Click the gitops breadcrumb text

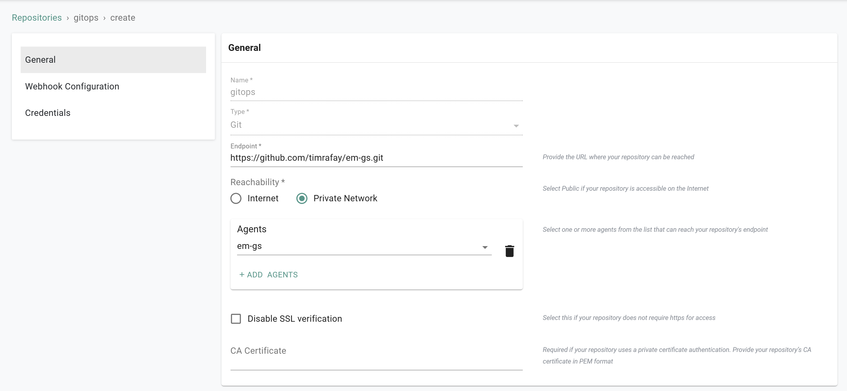[86, 18]
